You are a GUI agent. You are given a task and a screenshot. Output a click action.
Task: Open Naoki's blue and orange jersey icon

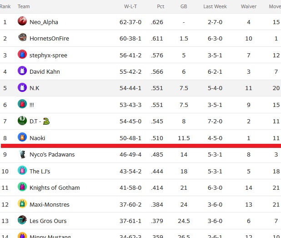[22, 137]
